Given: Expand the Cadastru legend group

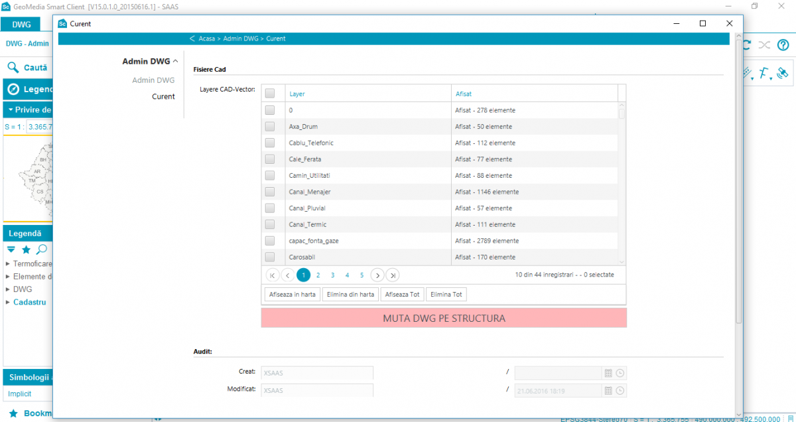Looking at the screenshot, I should click(x=8, y=302).
